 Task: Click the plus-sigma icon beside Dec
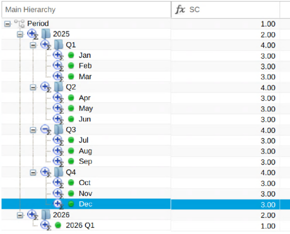coord(58,204)
